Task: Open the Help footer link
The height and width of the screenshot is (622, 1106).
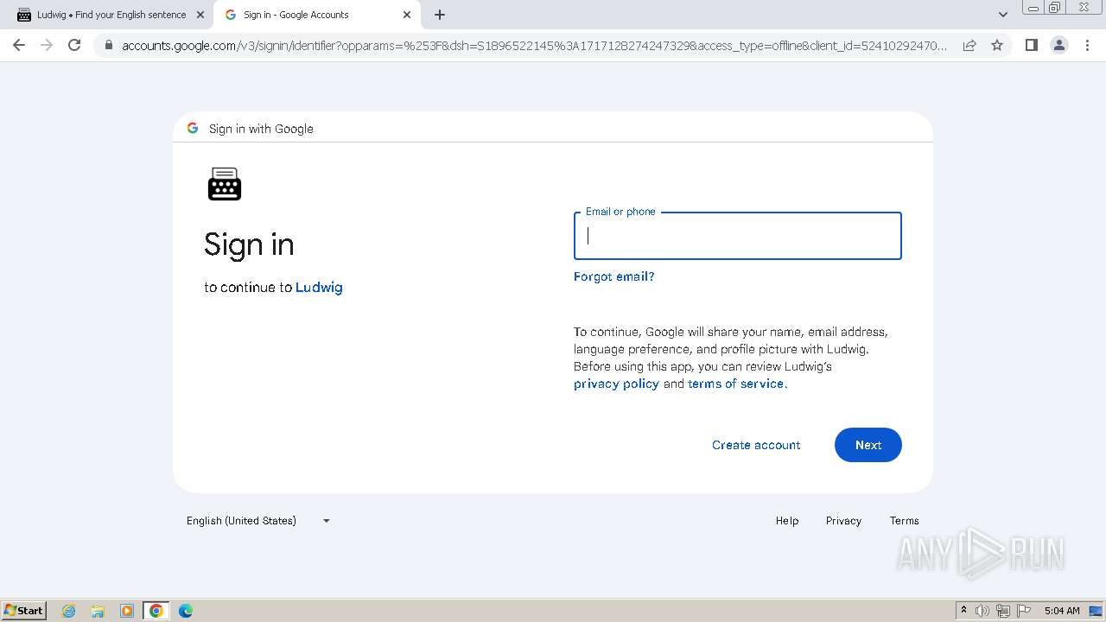Action: 786,521
